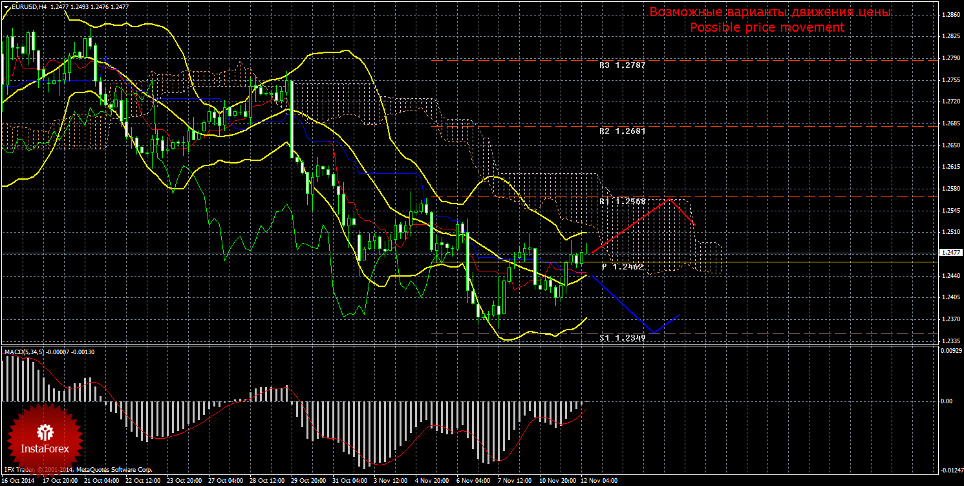Click the 6 Nov 04:00 time label

point(473,481)
